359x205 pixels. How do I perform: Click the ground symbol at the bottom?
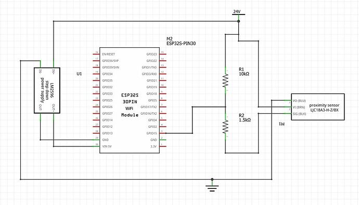pos(212,188)
